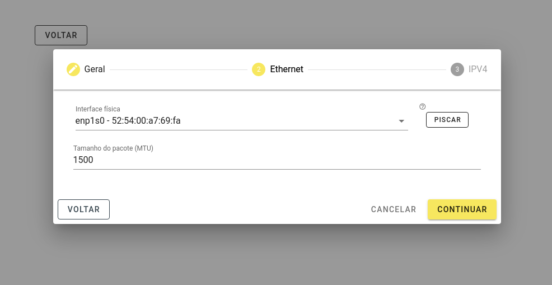Click the Tamanho do pacote (MTU) label
The width and height of the screenshot is (552, 285).
(113, 148)
